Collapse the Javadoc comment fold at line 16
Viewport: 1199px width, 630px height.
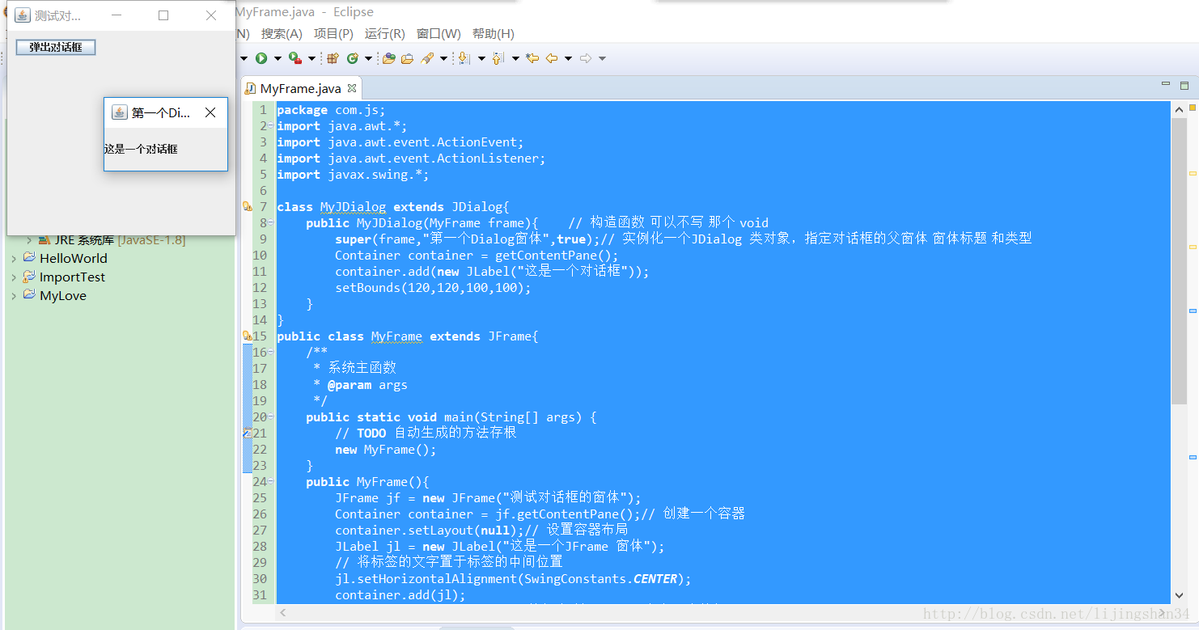point(272,353)
